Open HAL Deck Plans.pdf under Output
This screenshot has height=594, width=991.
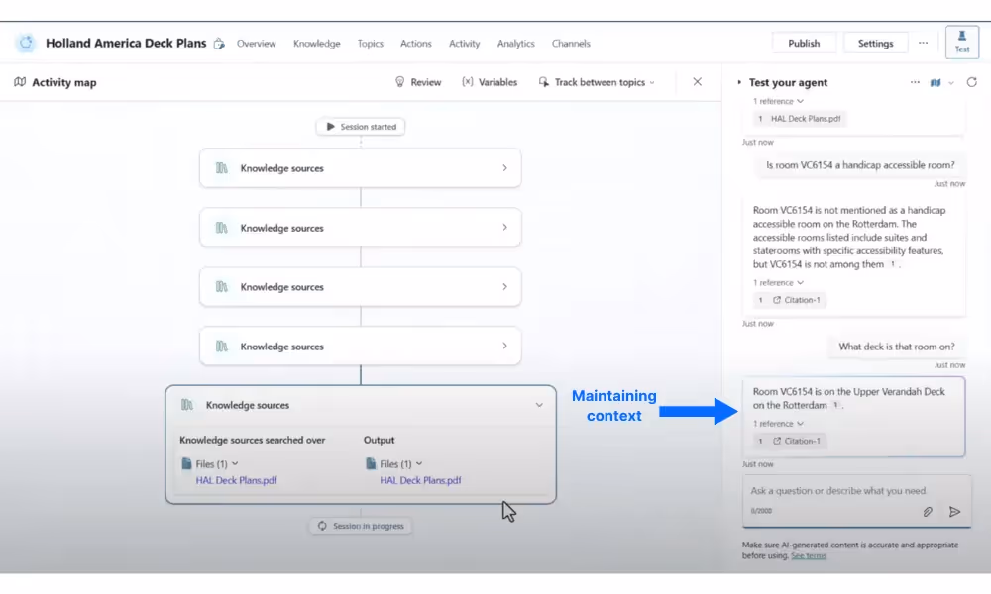click(x=420, y=480)
